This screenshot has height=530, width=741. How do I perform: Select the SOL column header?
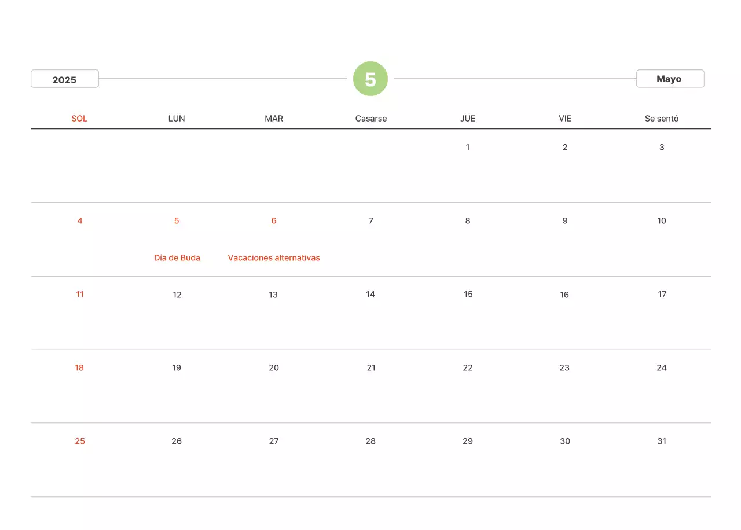coord(79,119)
